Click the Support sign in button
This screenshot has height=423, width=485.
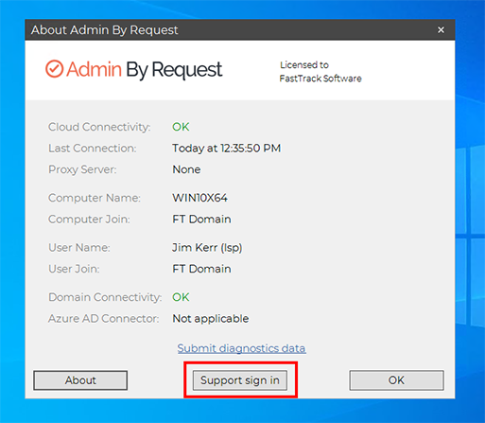coord(240,380)
